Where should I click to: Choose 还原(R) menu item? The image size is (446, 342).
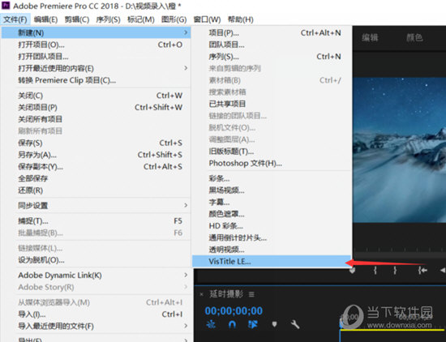[96, 190]
